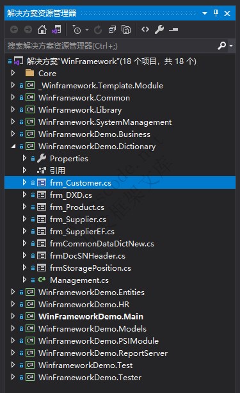This screenshot has width=240, height=393.
Task: Click the Home icon in toolbar
Action: click(42, 29)
